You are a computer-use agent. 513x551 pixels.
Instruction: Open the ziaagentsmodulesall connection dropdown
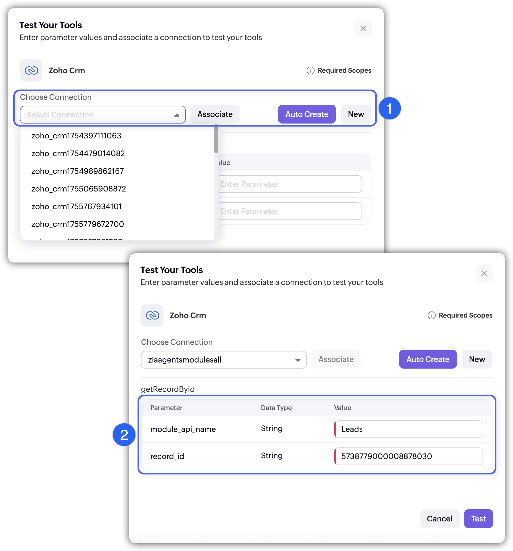(x=297, y=360)
